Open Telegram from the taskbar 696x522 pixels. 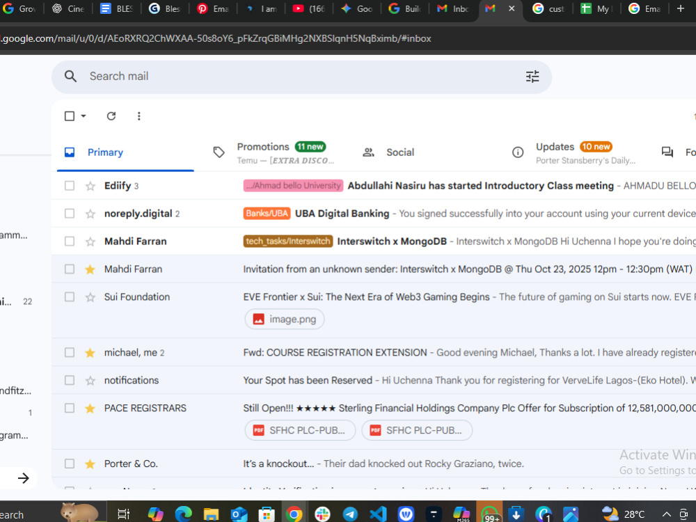[350, 514]
